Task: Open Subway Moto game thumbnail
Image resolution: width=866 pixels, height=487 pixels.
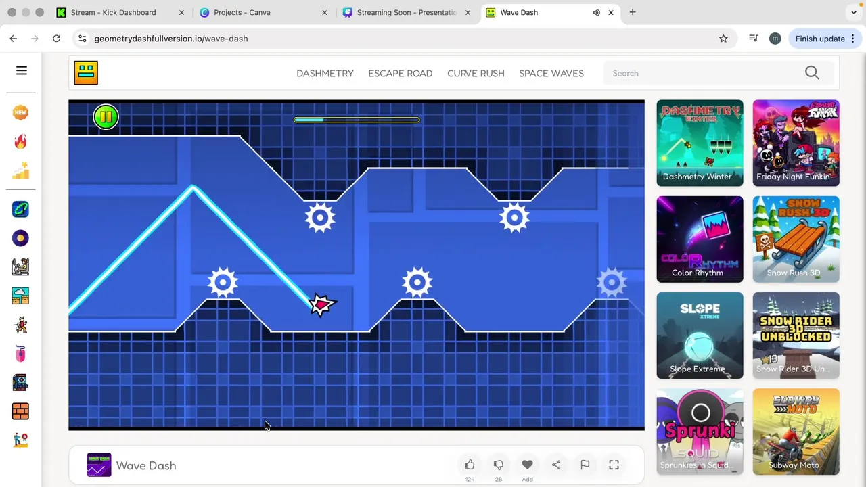Action: (x=796, y=432)
